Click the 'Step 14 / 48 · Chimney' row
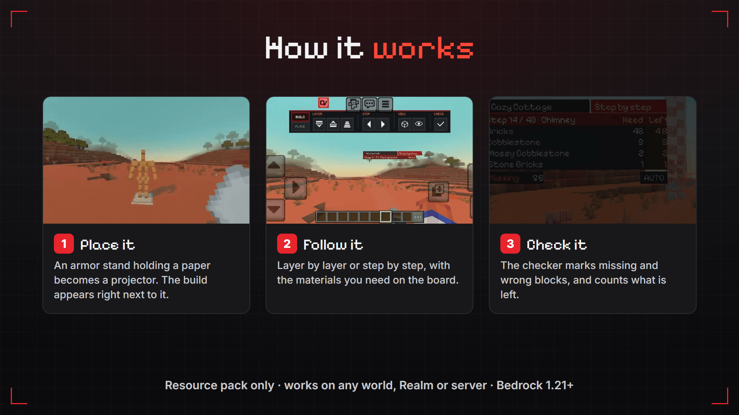This screenshot has height=415, width=739. tap(578, 120)
